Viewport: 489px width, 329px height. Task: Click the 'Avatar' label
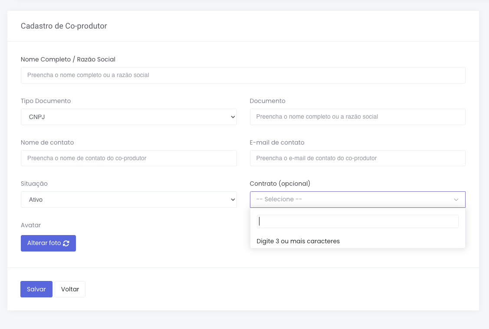[31, 225]
